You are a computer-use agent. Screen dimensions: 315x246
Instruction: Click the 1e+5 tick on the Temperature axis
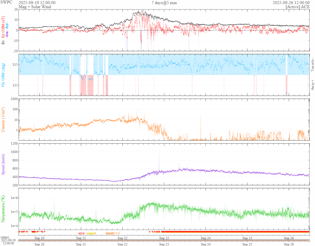click(x=14, y=212)
